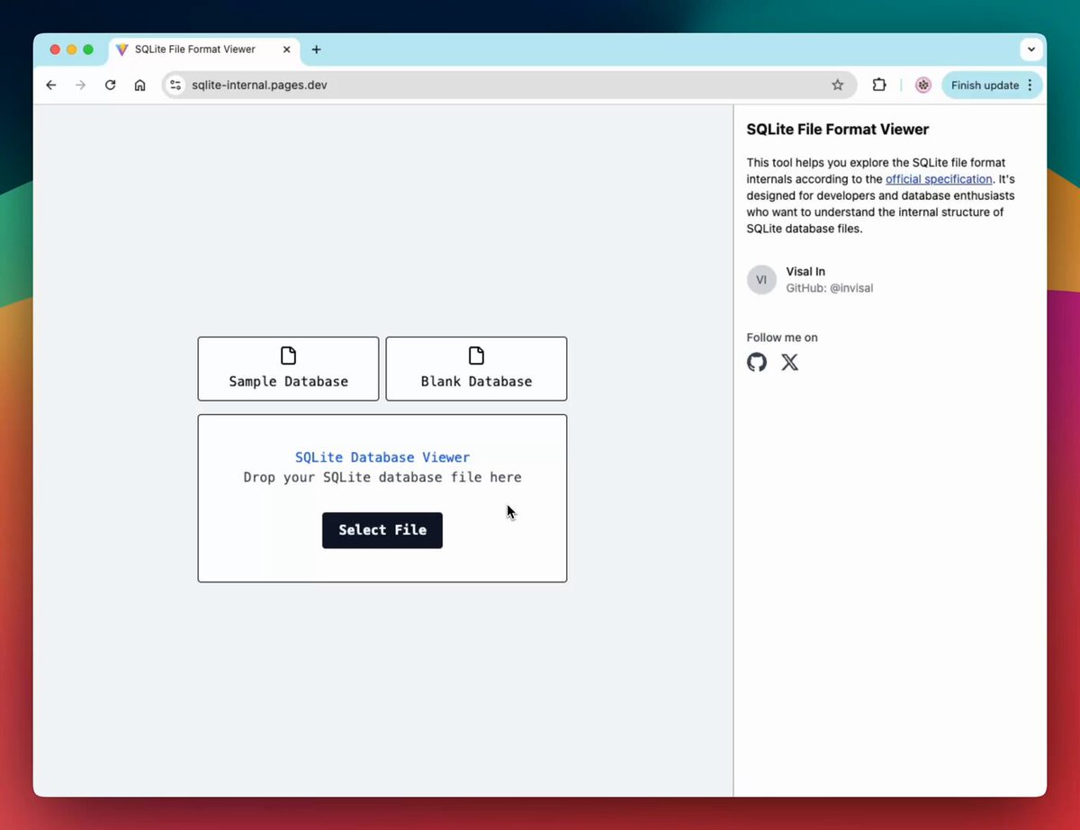Select the SQLite File Format Viewer tab
The image size is (1080, 830).
click(x=204, y=50)
